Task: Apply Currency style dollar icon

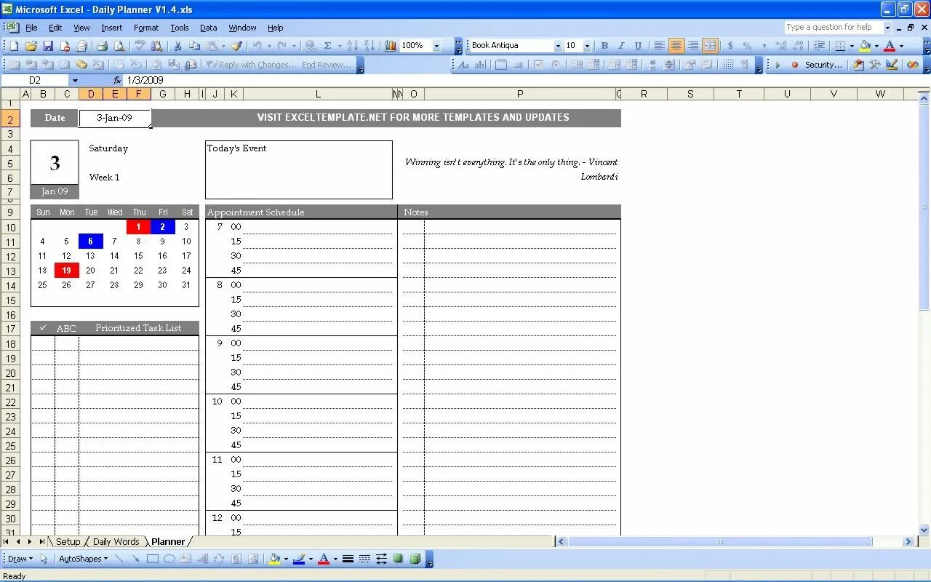Action: click(730, 46)
